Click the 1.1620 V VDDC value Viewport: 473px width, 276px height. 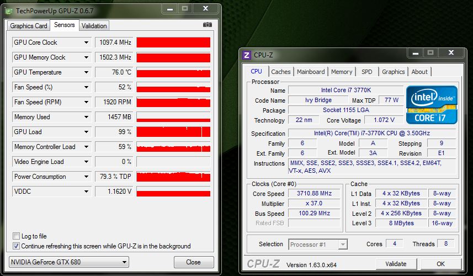pos(114,192)
